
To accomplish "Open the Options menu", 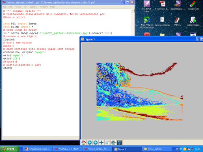I will coord(33,7).
